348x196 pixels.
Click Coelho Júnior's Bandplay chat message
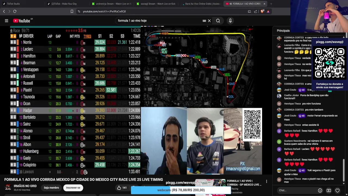(306, 97)
